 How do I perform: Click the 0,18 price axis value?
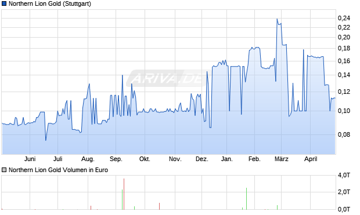click(344, 48)
